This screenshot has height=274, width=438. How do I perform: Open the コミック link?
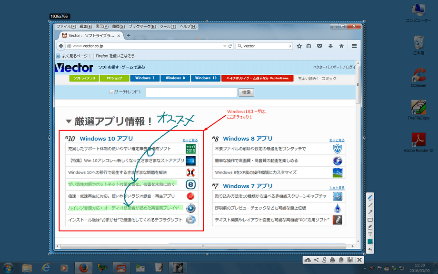(x=329, y=79)
